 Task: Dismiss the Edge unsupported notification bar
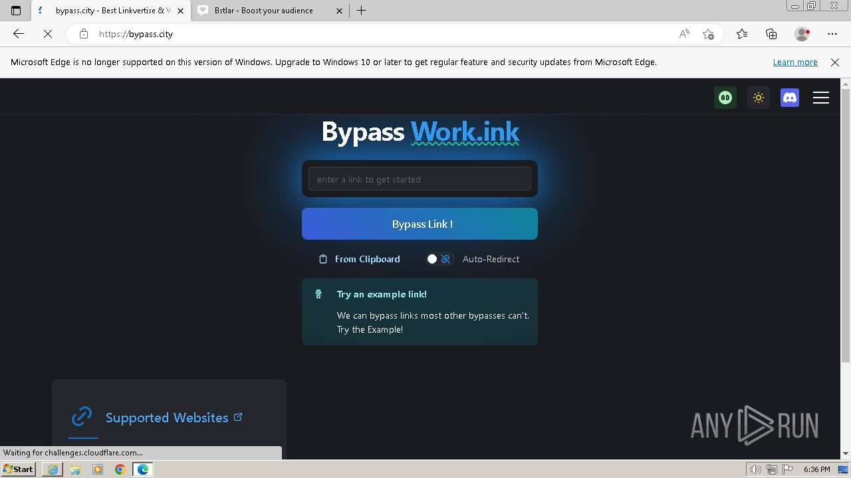tap(835, 62)
